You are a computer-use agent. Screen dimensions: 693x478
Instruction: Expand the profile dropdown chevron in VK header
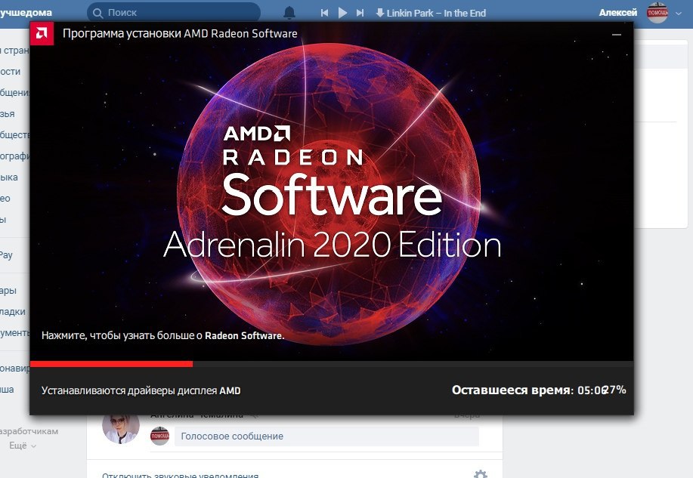pos(679,14)
